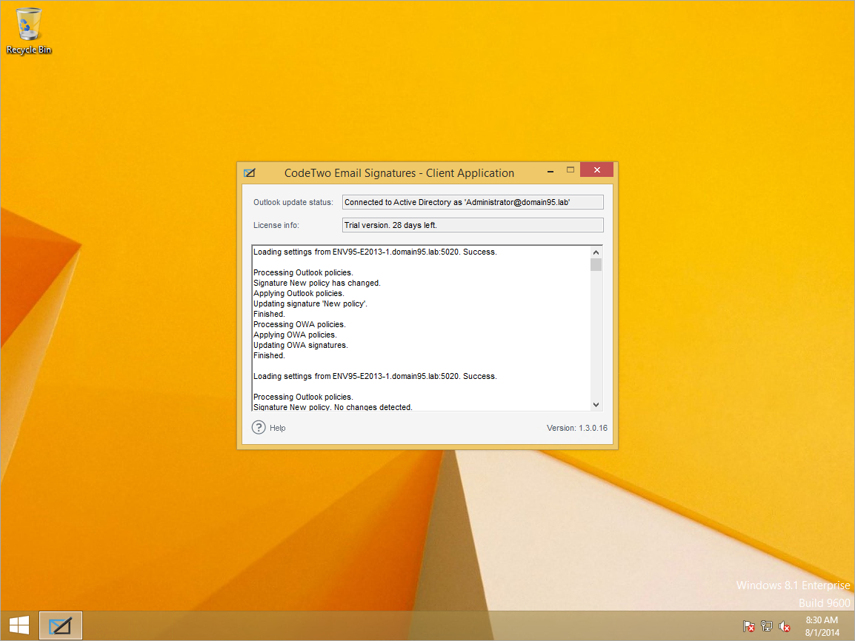
Task: Click the Windows Start button
Action: coord(19,625)
